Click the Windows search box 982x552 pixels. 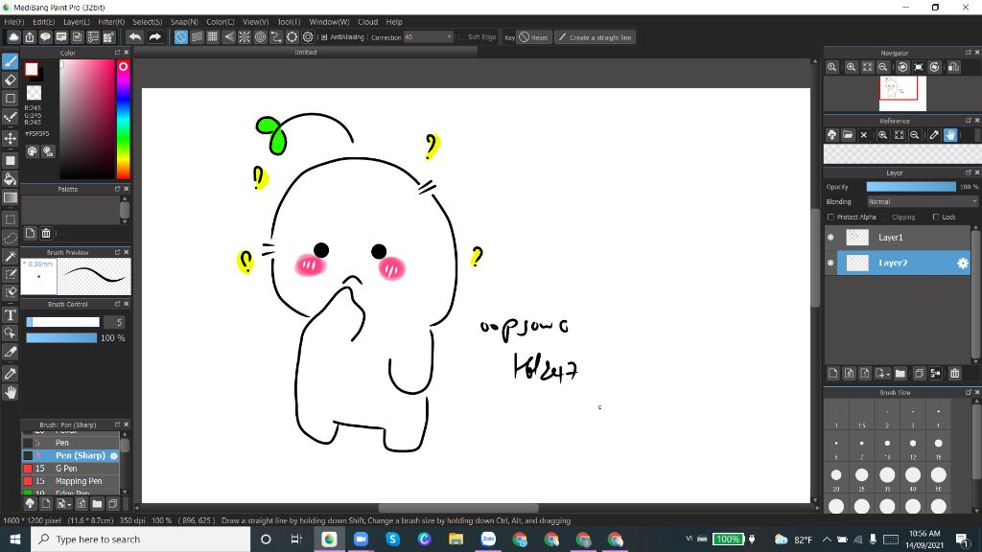pyautogui.click(x=141, y=539)
